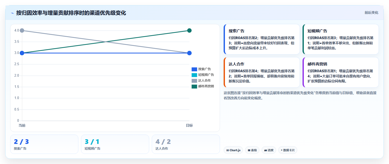Toggle 邮件再营销 legend color box
The image size is (389, 164).
click(194, 87)
